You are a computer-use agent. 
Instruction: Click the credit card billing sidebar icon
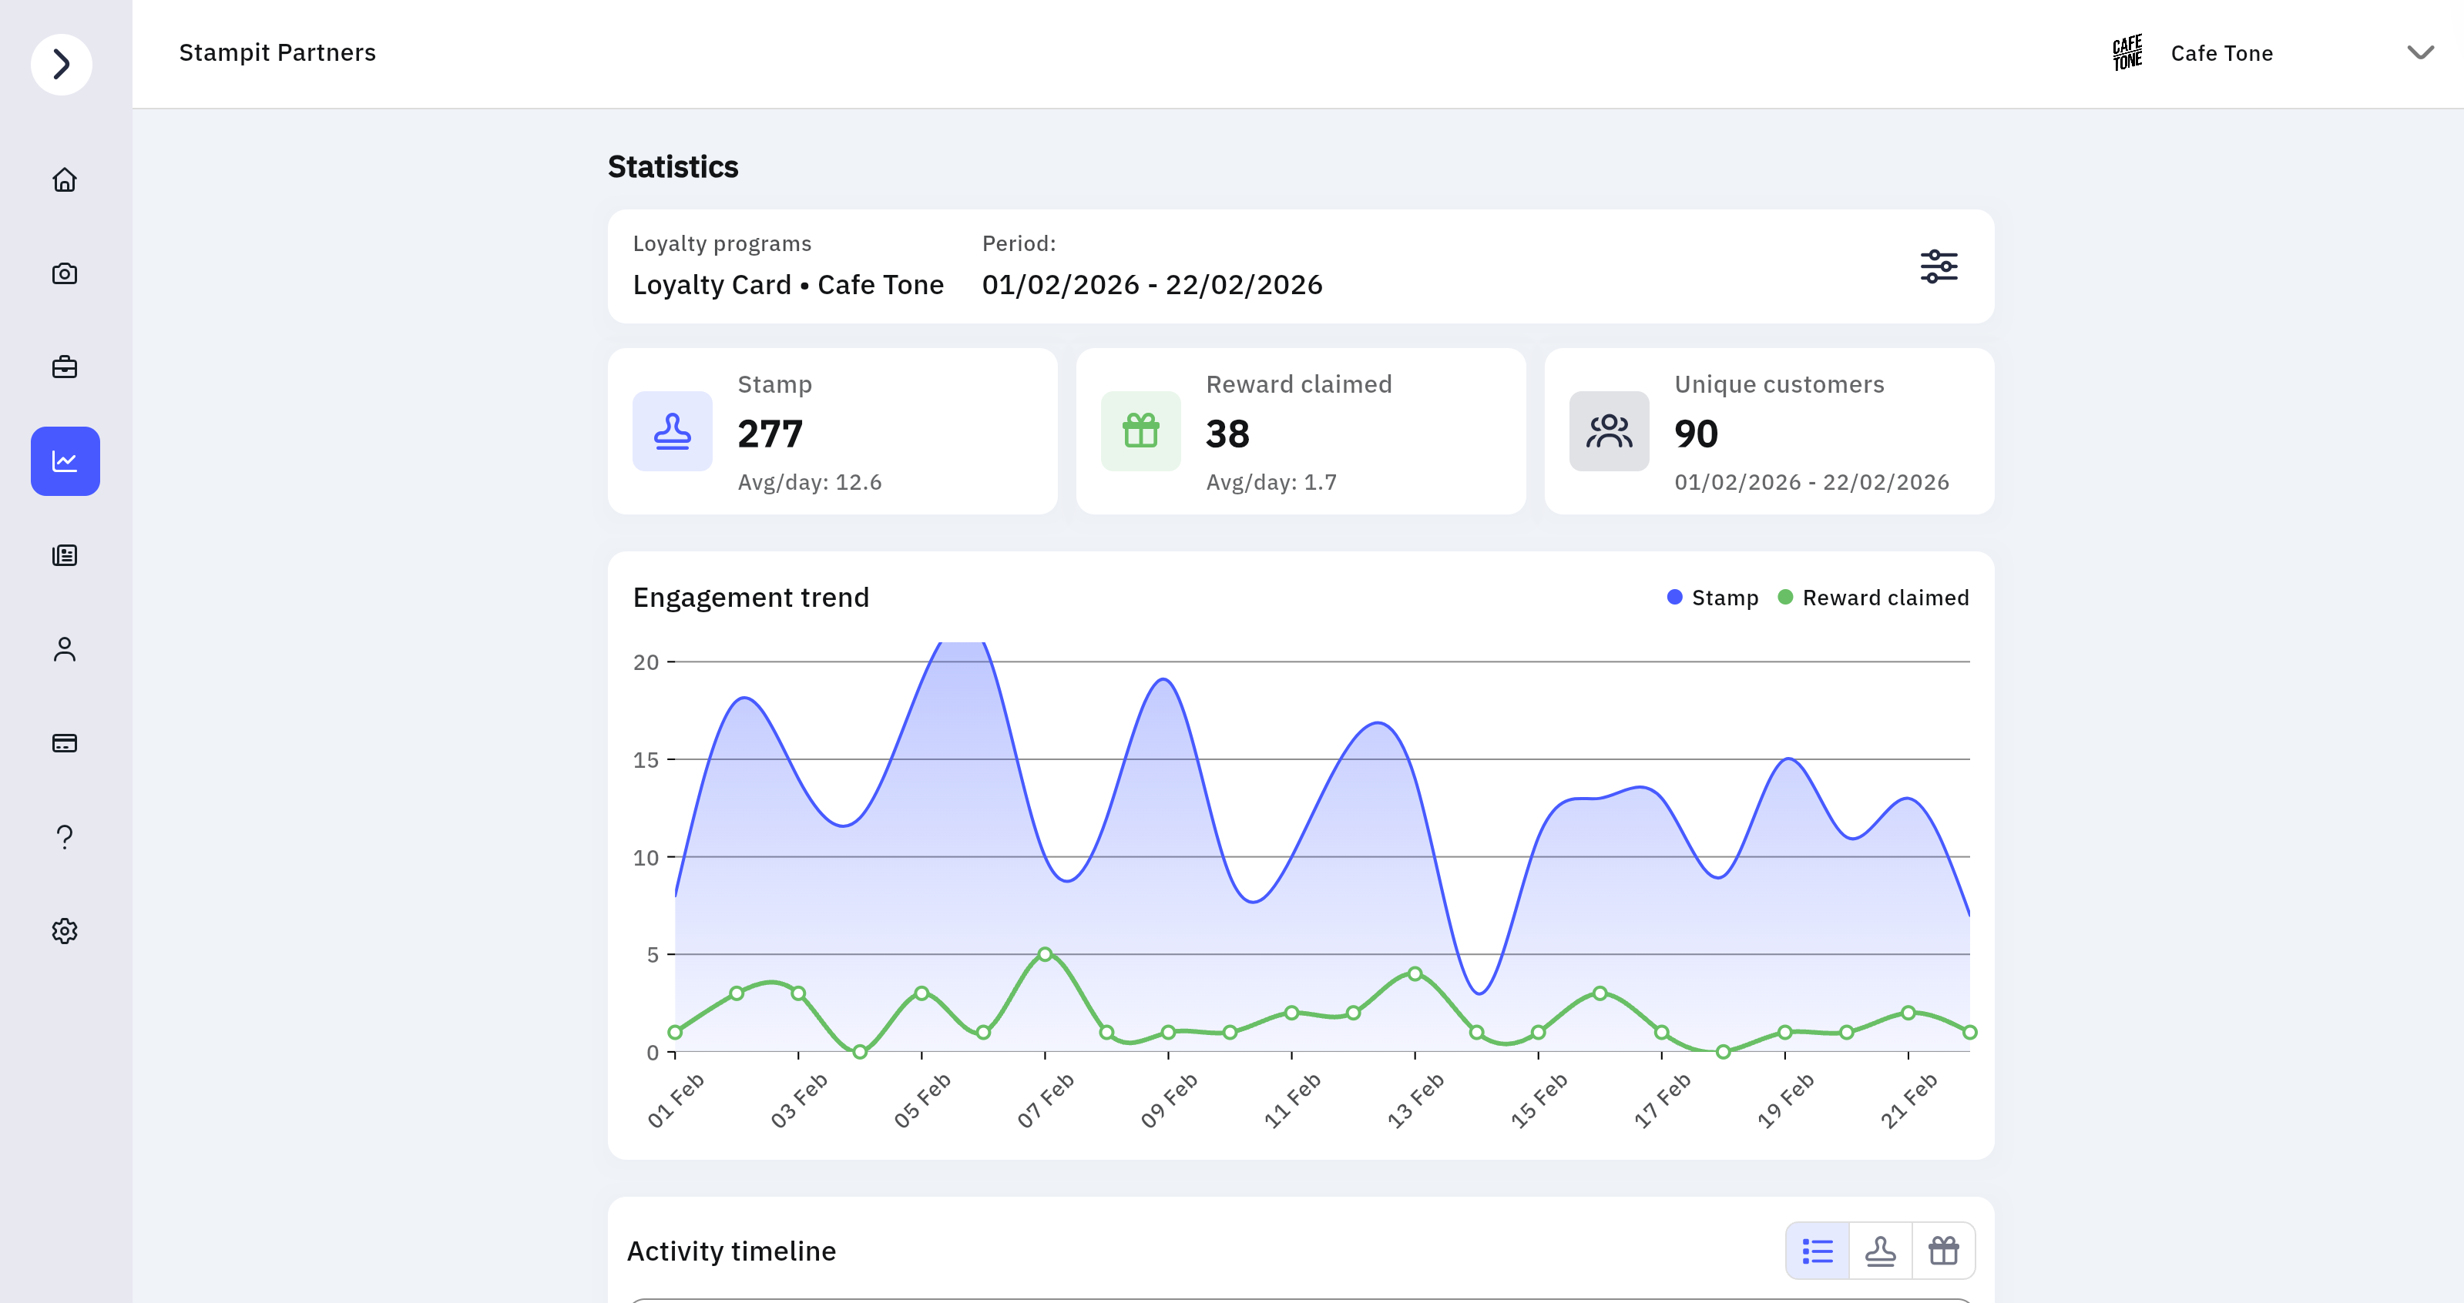point(64,743)
